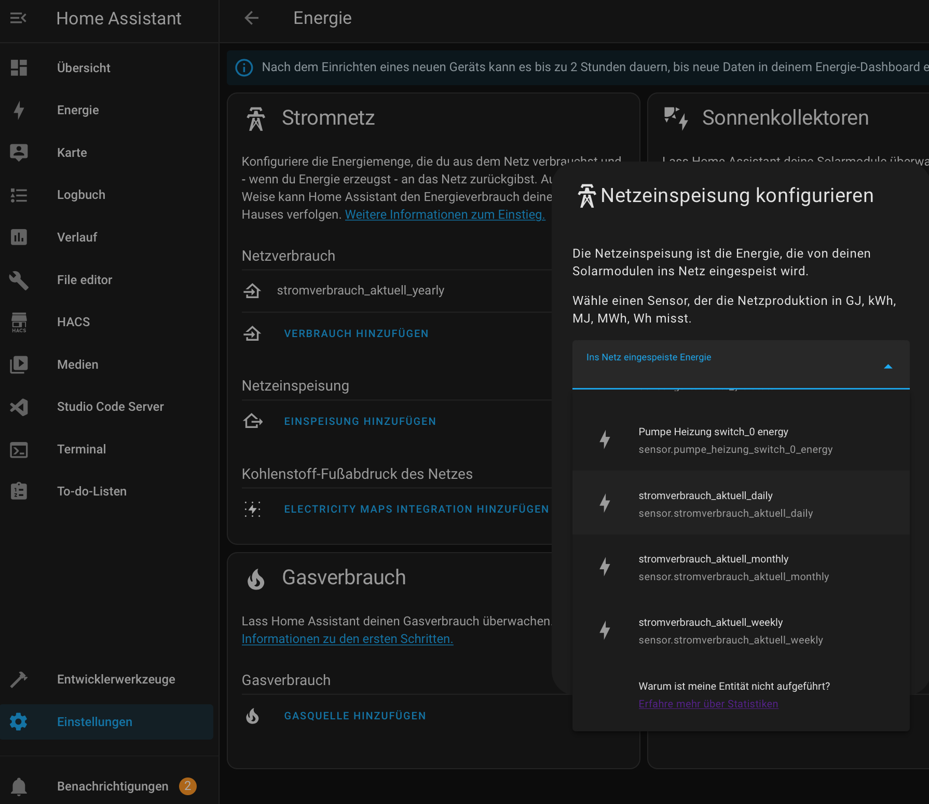Click the File editor wrench icon

19,280
